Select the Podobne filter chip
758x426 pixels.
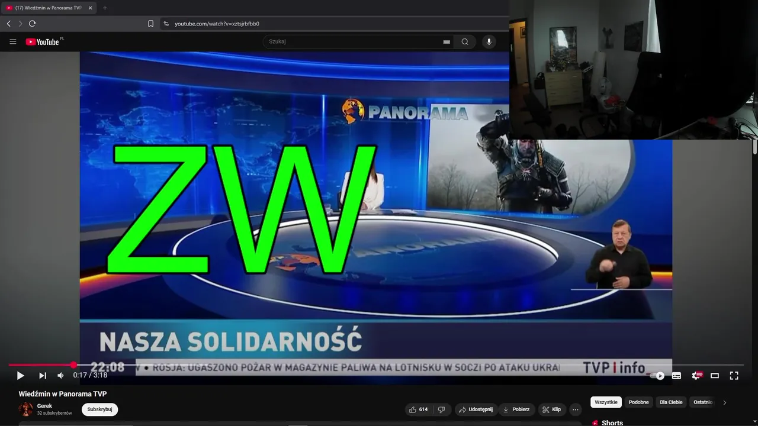pos(639,402)
